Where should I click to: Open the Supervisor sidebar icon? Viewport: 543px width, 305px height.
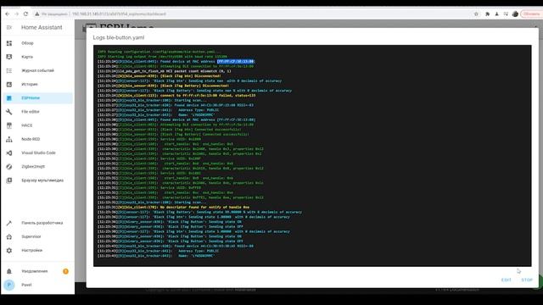(9, 236)
